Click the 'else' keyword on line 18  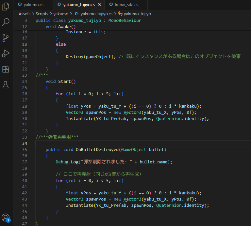click(61, 44)
